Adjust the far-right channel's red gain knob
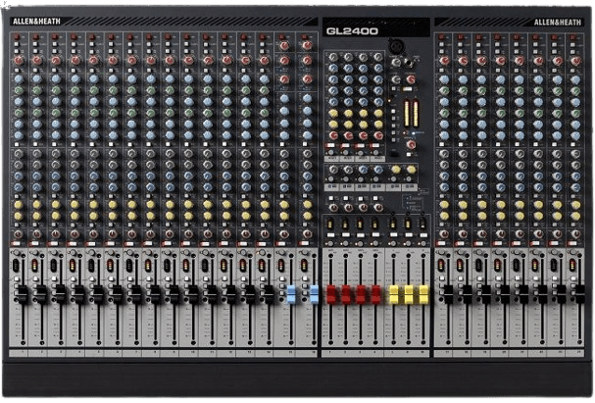 coord(576,60)
